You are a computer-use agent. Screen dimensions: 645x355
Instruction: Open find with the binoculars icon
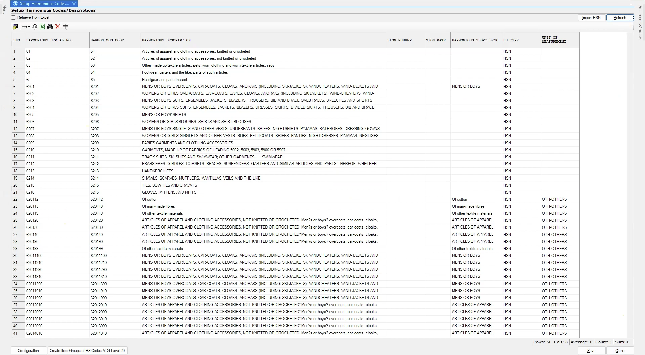click(50, 27)
